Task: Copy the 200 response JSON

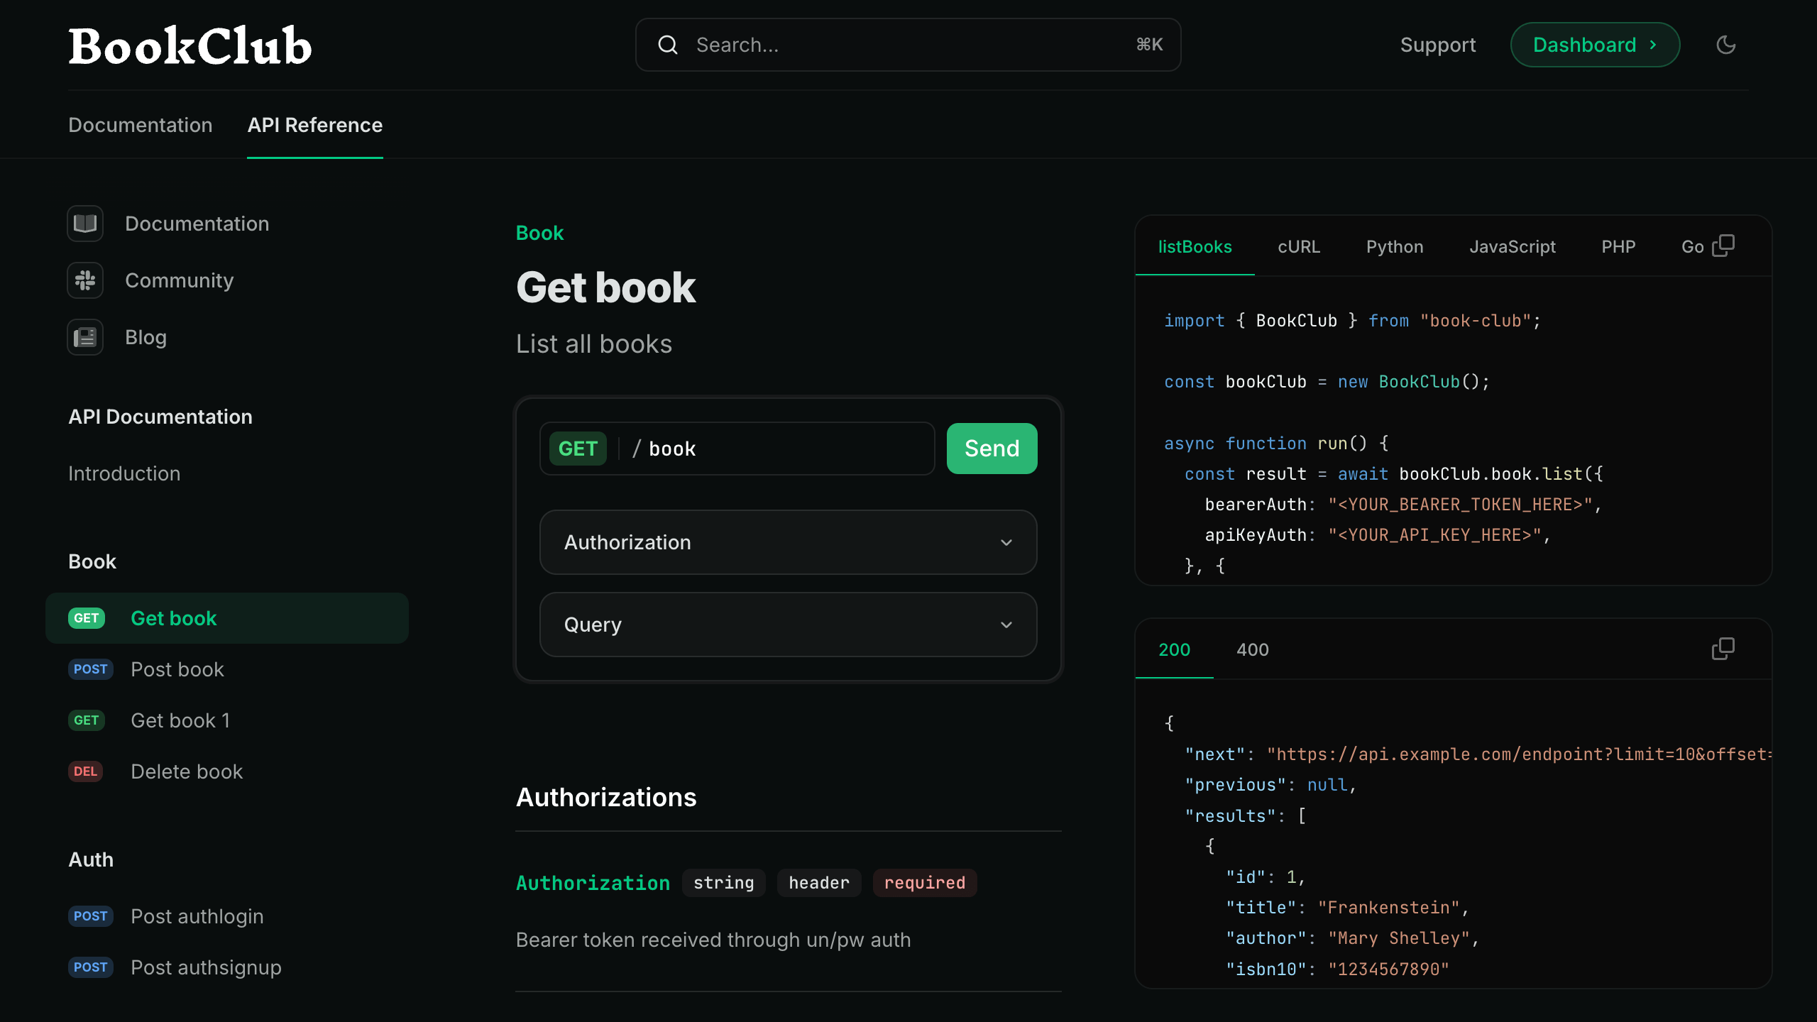Action: (1723, 649)
